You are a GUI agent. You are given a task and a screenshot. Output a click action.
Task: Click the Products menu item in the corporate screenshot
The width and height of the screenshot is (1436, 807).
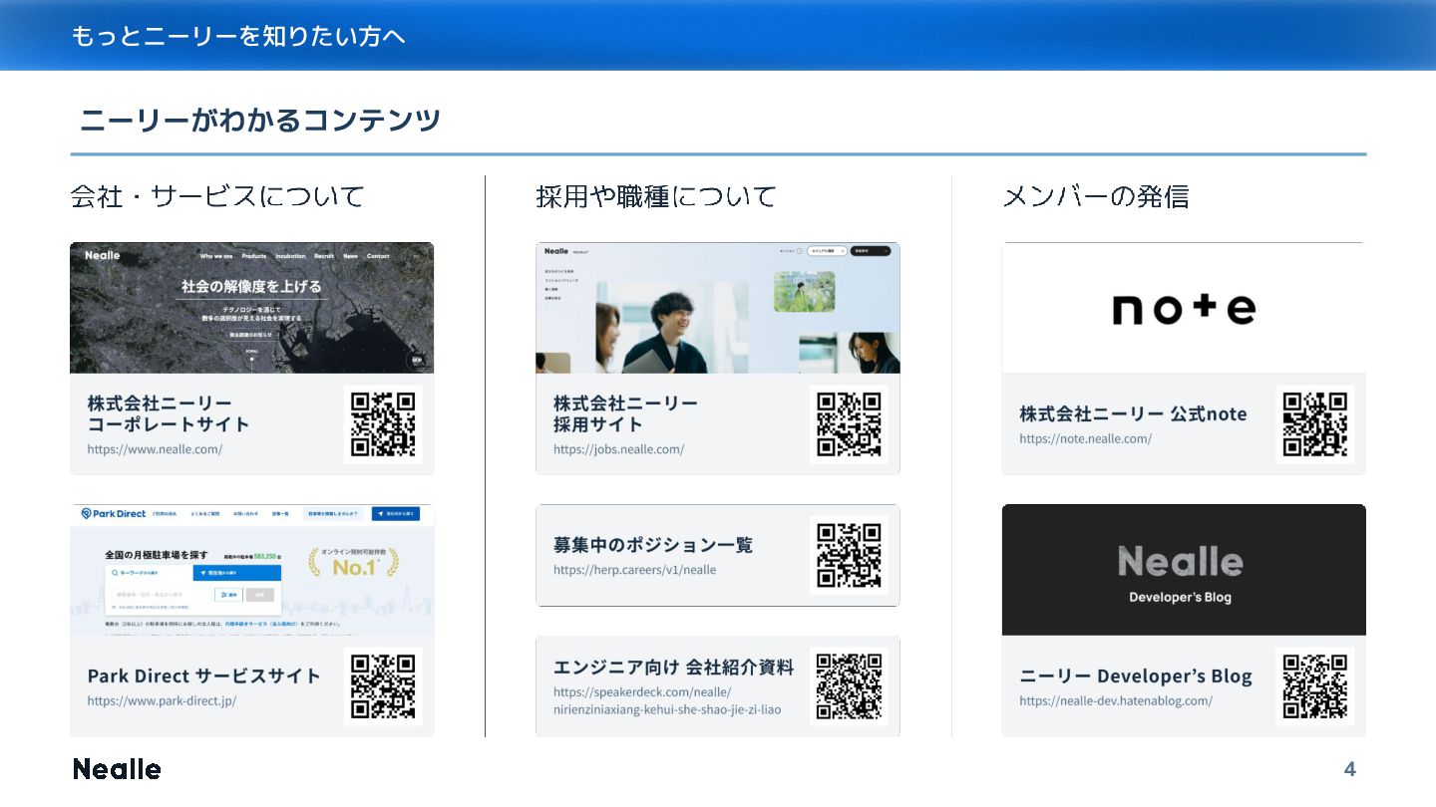254,256
